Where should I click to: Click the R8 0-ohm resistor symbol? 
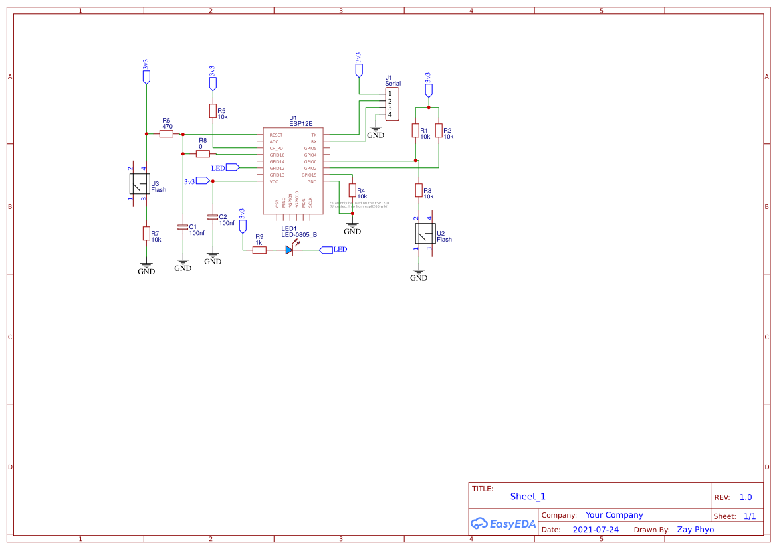tap(203, 154)
